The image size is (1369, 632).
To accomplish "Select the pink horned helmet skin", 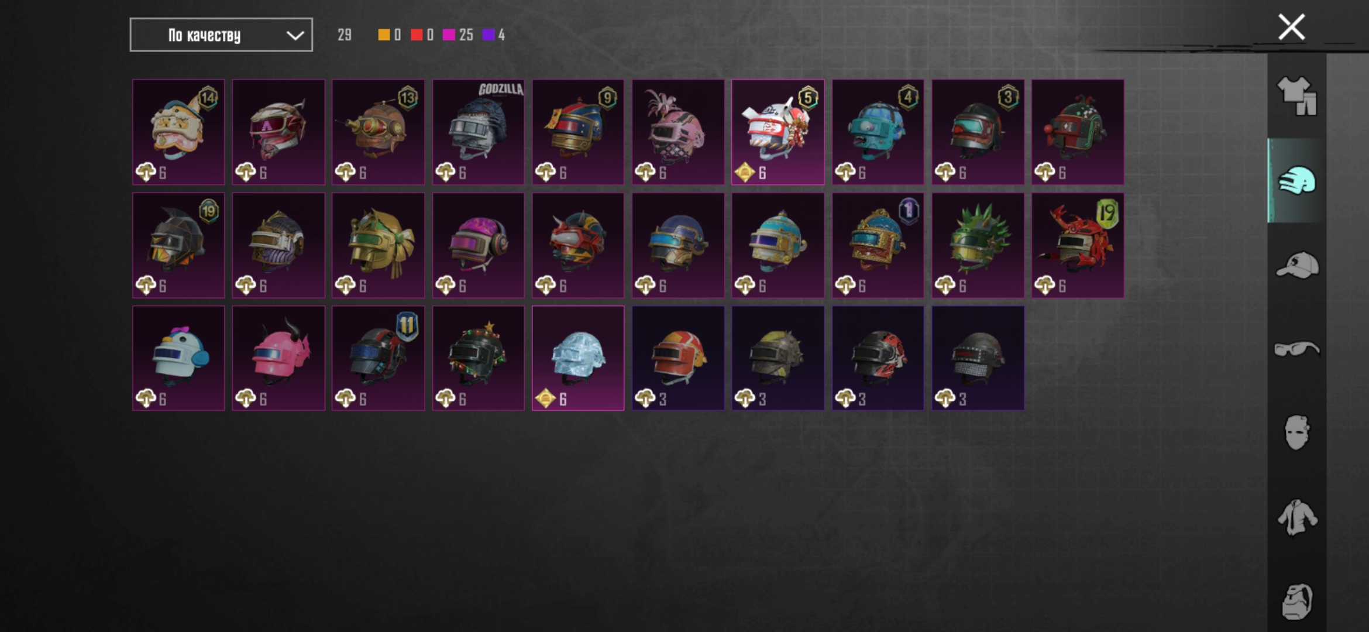I will [x=278, y=358].
